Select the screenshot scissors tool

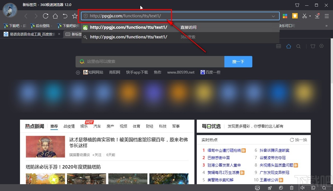[x=304, y=16]
